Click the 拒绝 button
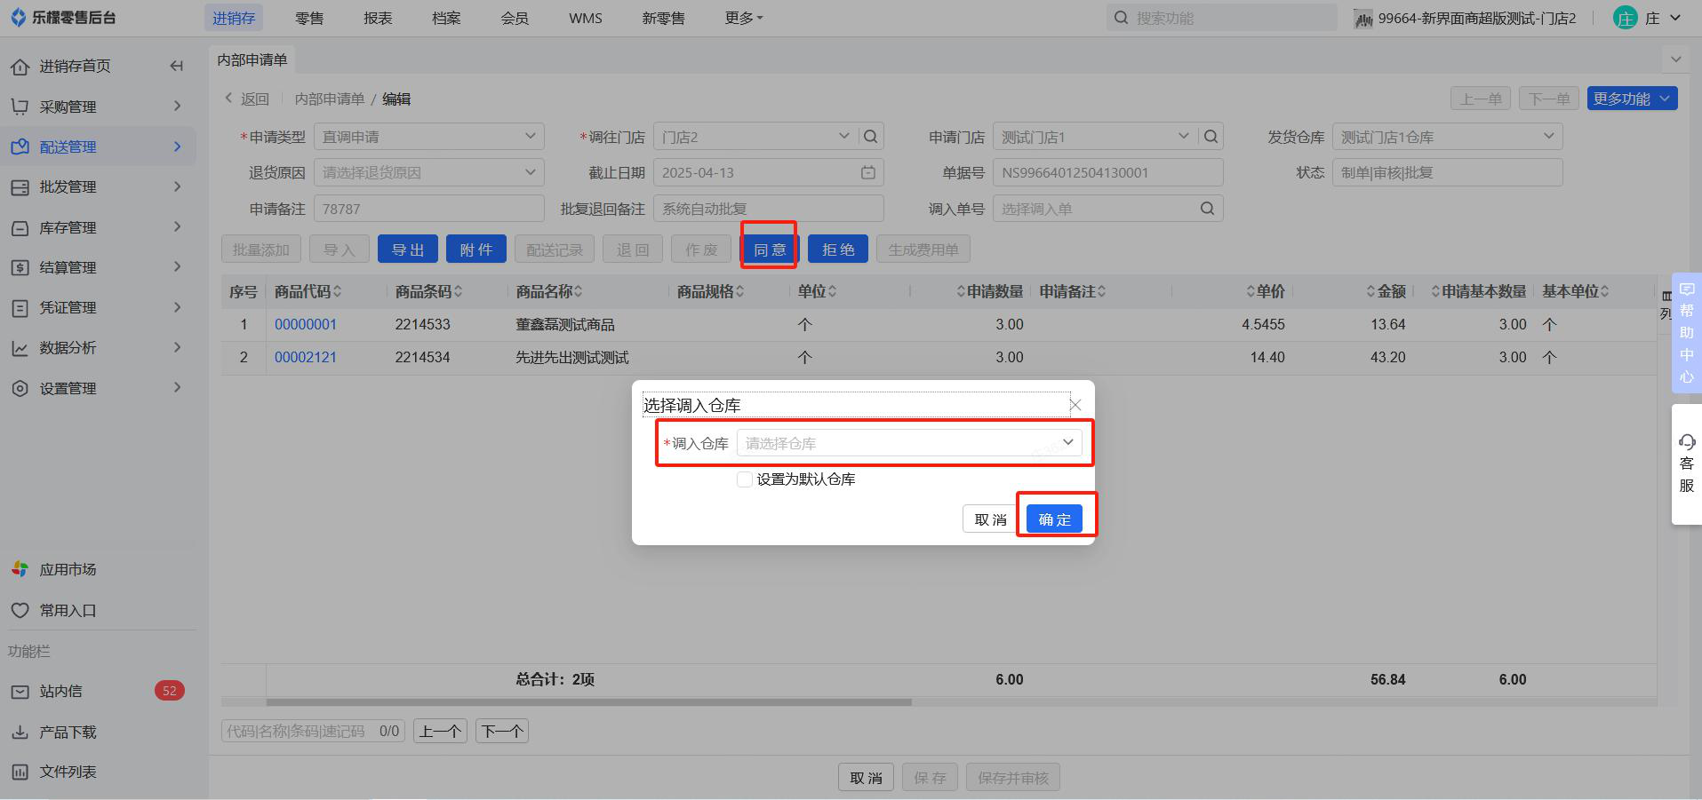The width and height of the screenshot is (1702, 800). point(837,250)
